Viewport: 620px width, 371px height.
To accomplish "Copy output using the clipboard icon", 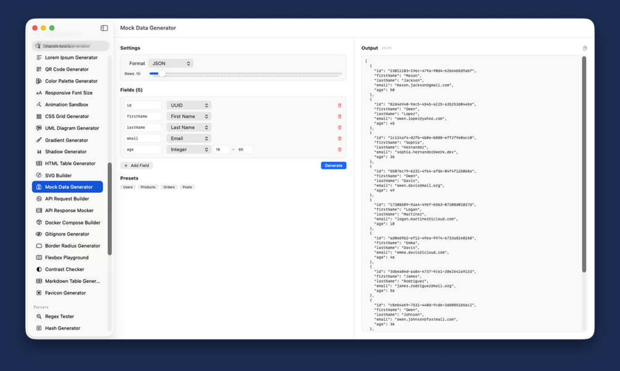I will pos(585,48).
